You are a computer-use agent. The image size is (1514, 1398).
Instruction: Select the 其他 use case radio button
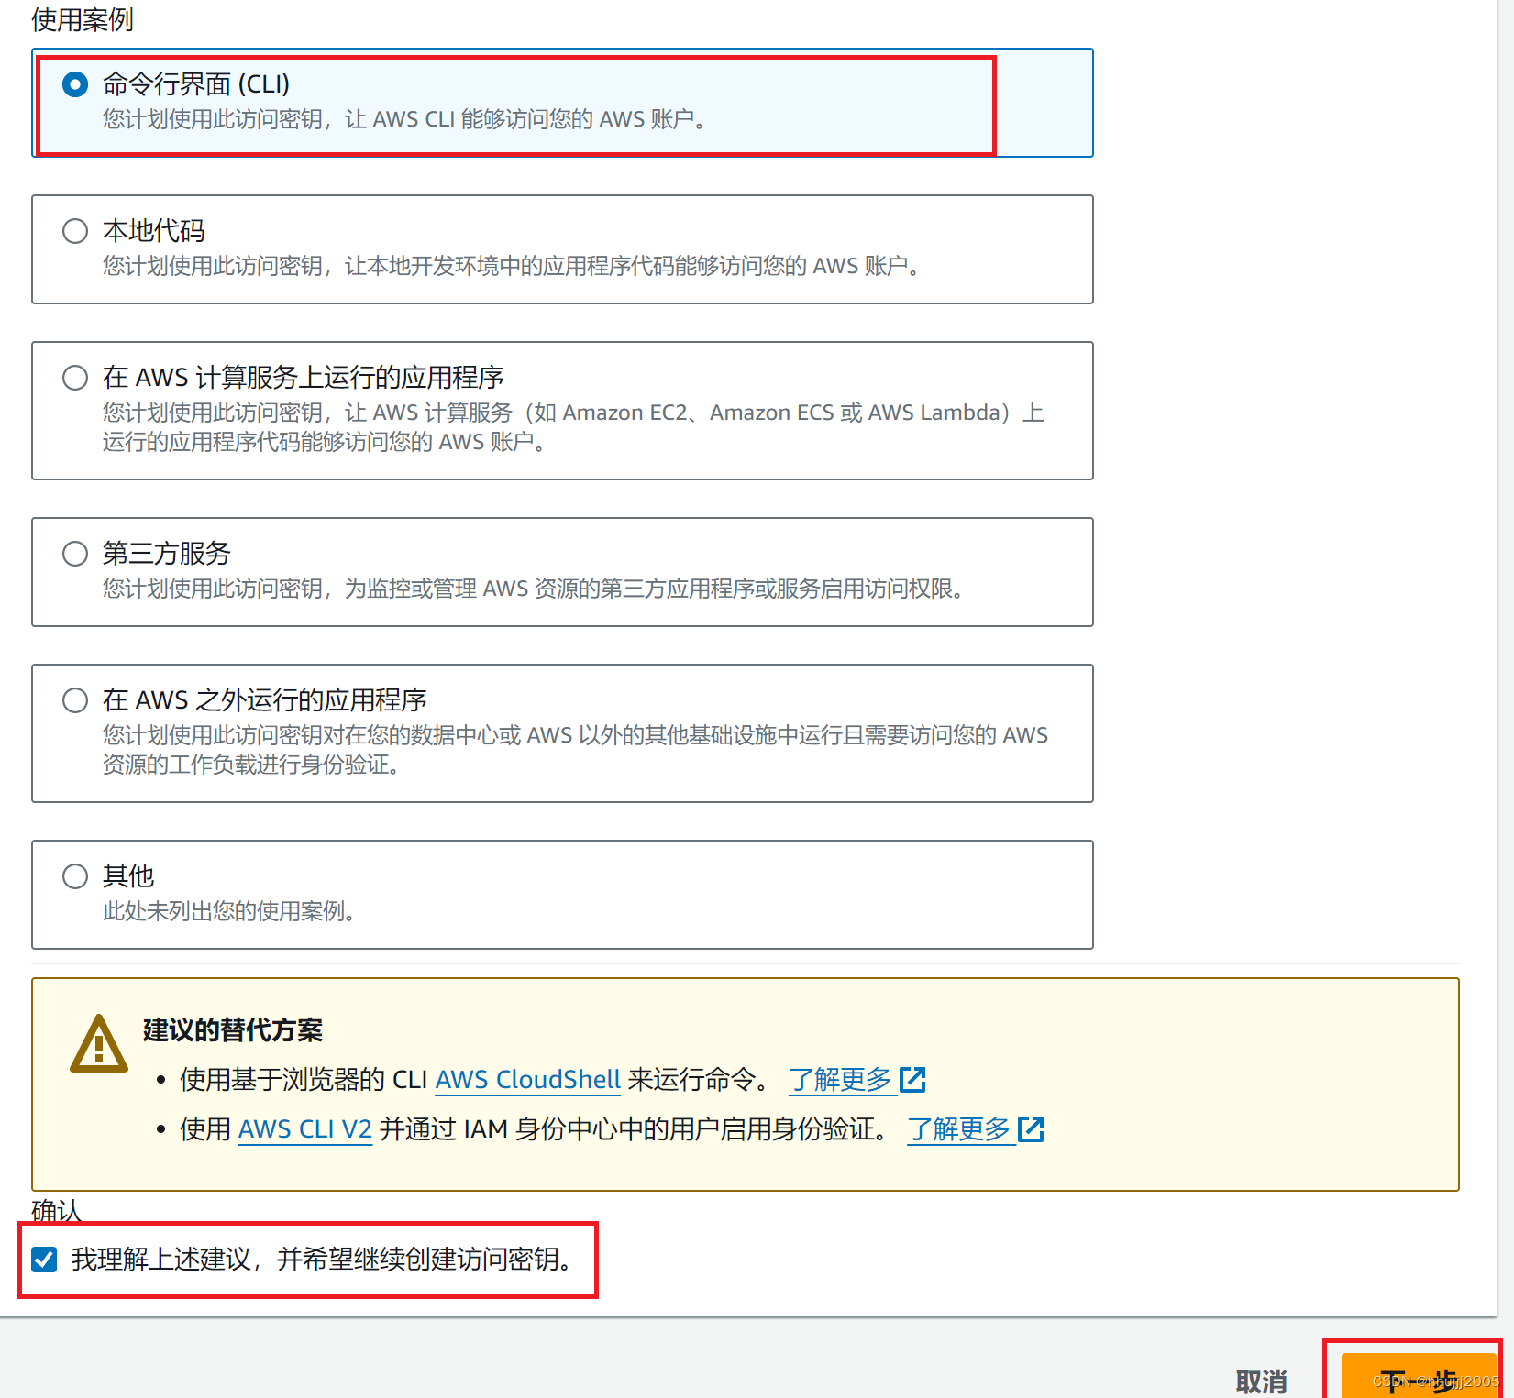tap(74, 875)
